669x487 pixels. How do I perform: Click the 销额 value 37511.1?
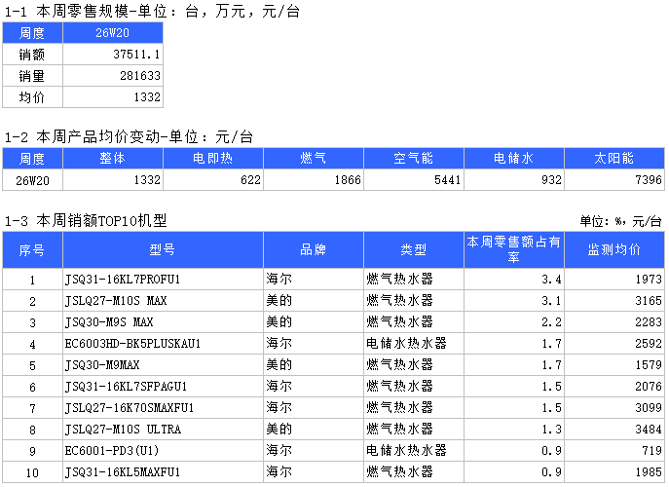[136, 55]
